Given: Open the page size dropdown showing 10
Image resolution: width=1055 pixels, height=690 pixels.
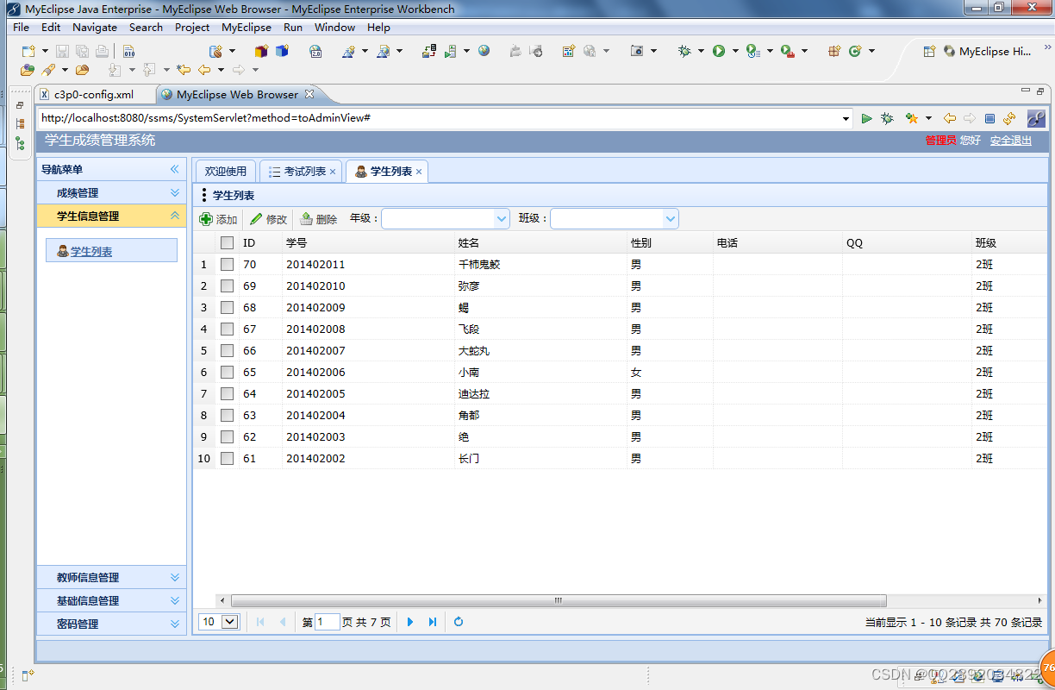Looking at the screenshot, I should coord(218,621).
